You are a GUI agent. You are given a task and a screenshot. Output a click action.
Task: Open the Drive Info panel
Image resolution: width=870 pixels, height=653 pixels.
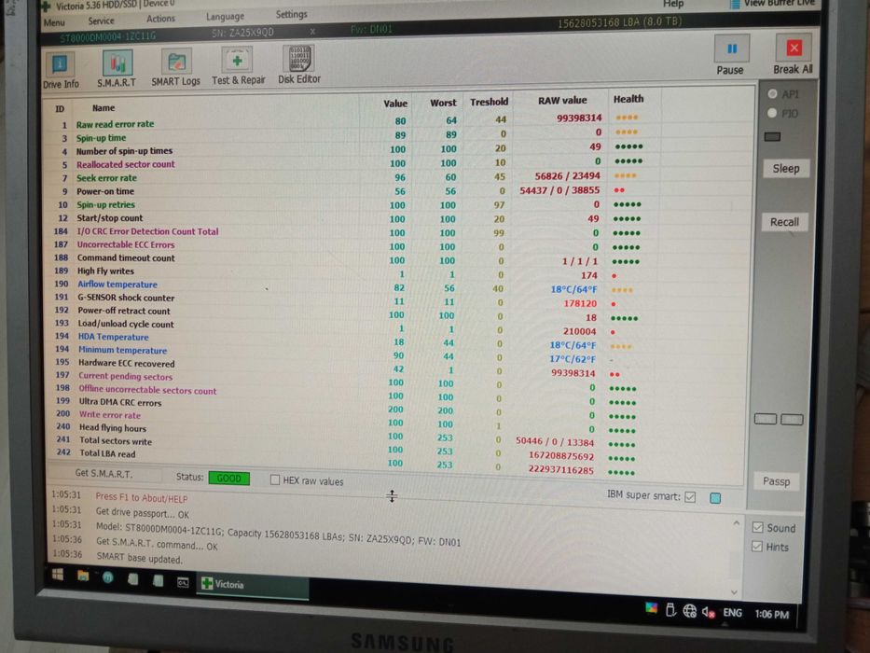[60, 71]
